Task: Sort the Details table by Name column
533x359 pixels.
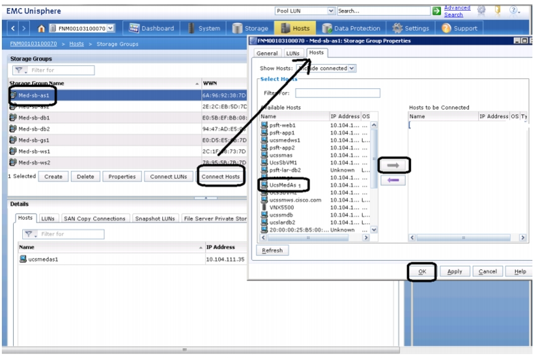Action: point(111,247)
